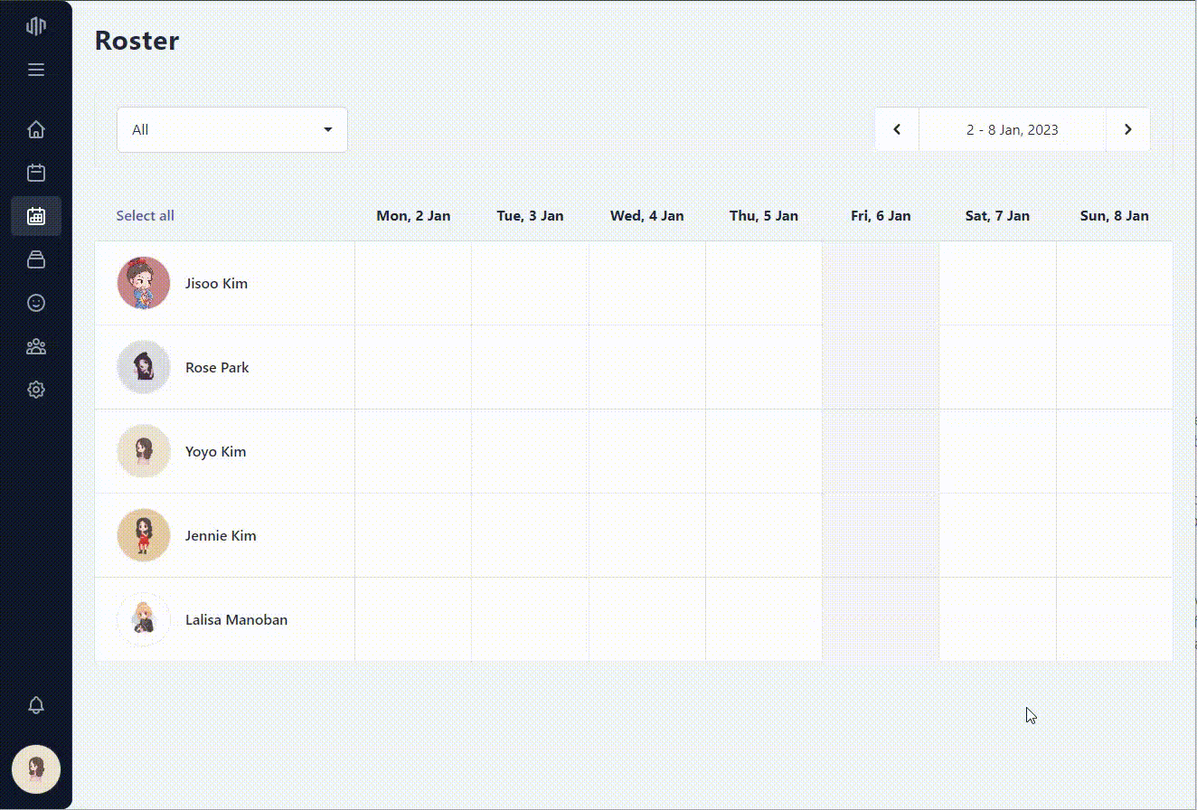Open the settings gear icon in sidebar

pyautogui.click(x=36, y=390)
